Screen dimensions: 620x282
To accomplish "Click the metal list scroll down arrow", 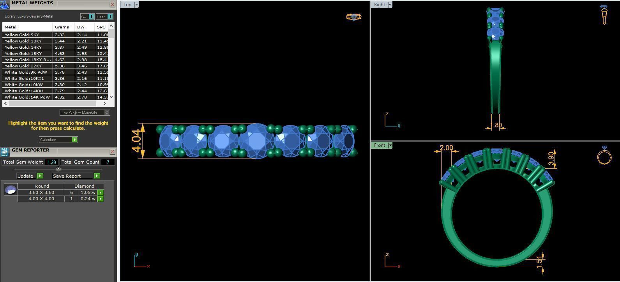I will (x=111, y=97).
